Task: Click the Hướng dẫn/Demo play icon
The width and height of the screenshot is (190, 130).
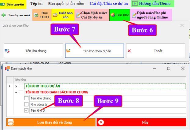Action: (135, 4)
